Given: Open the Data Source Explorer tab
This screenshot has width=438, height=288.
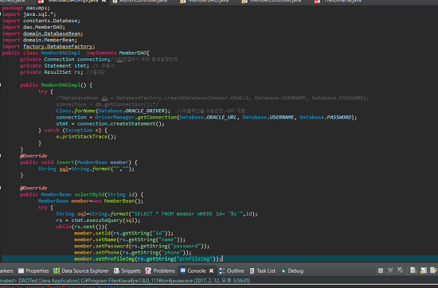Looking at the screenshot, I should (x=81, y=270).
